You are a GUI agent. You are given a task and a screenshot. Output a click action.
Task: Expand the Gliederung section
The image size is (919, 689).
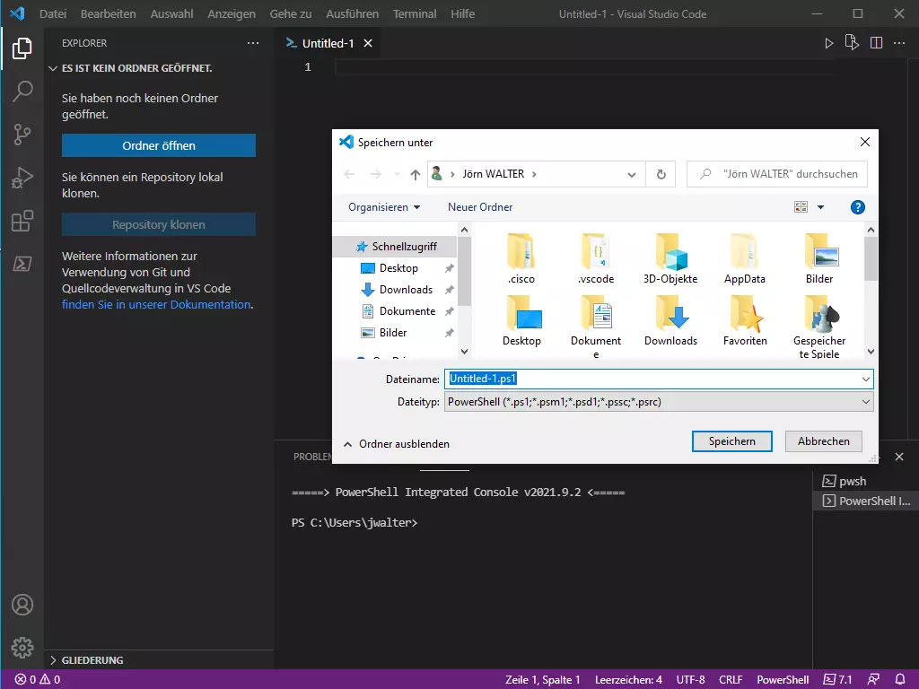pyautogui.click(x=92, y=660)
